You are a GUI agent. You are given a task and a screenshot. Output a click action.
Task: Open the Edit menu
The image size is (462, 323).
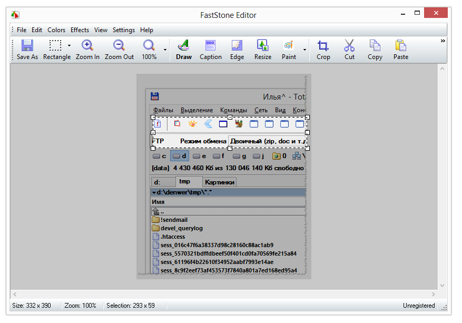point(37,30)
